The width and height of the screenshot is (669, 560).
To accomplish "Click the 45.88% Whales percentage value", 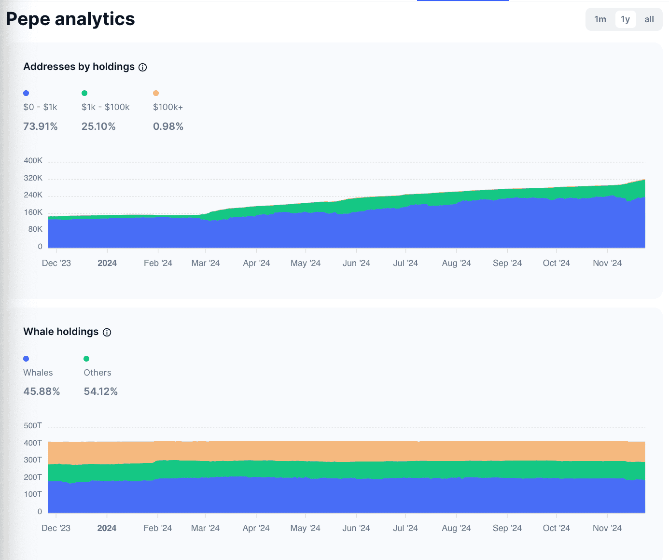I will point(42,392).
